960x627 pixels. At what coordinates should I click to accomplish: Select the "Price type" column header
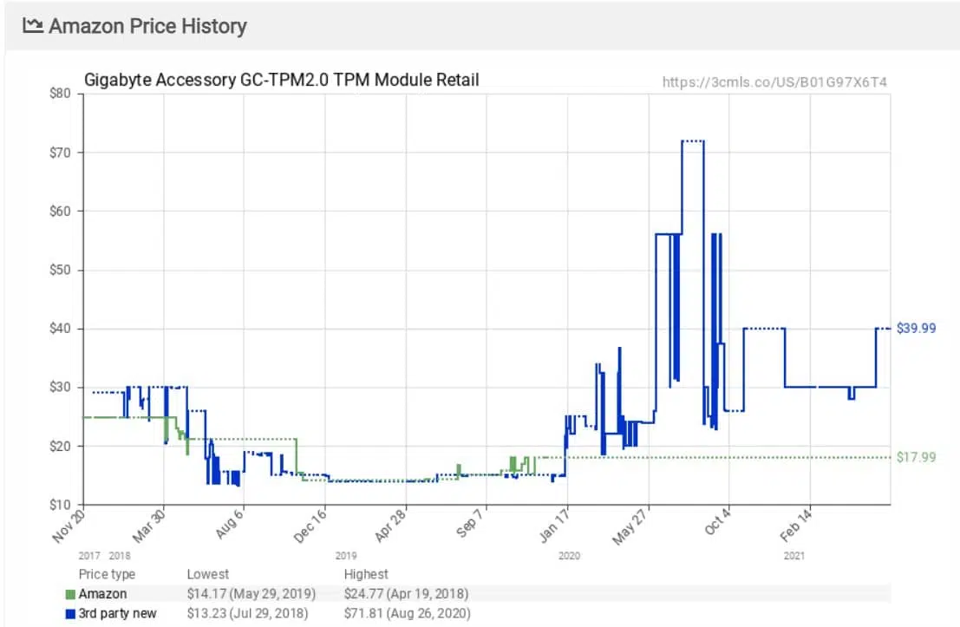[x=107, y=573]
